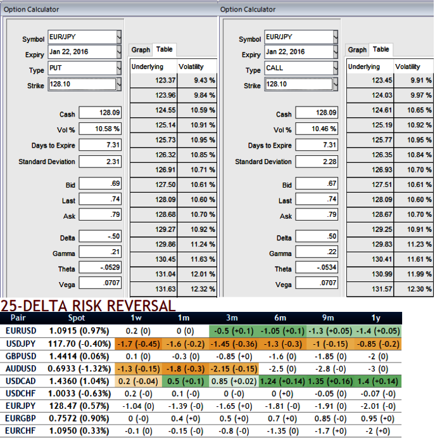The height and width of the screenshot is (438, 435).
Task: Switch to the Graph tab in the CALL calculator
Action: [x=357, y=50]
